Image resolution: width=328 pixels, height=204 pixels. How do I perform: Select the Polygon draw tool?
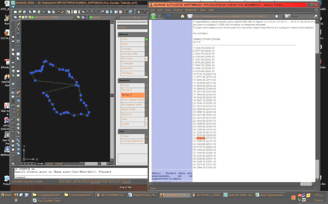tap(13, 37)
